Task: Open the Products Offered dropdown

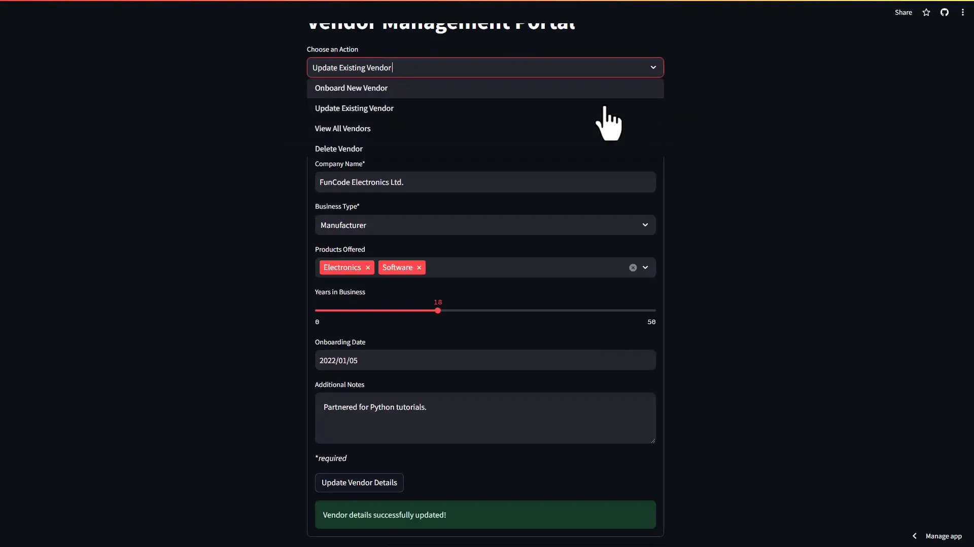Action: pos(645,267)
